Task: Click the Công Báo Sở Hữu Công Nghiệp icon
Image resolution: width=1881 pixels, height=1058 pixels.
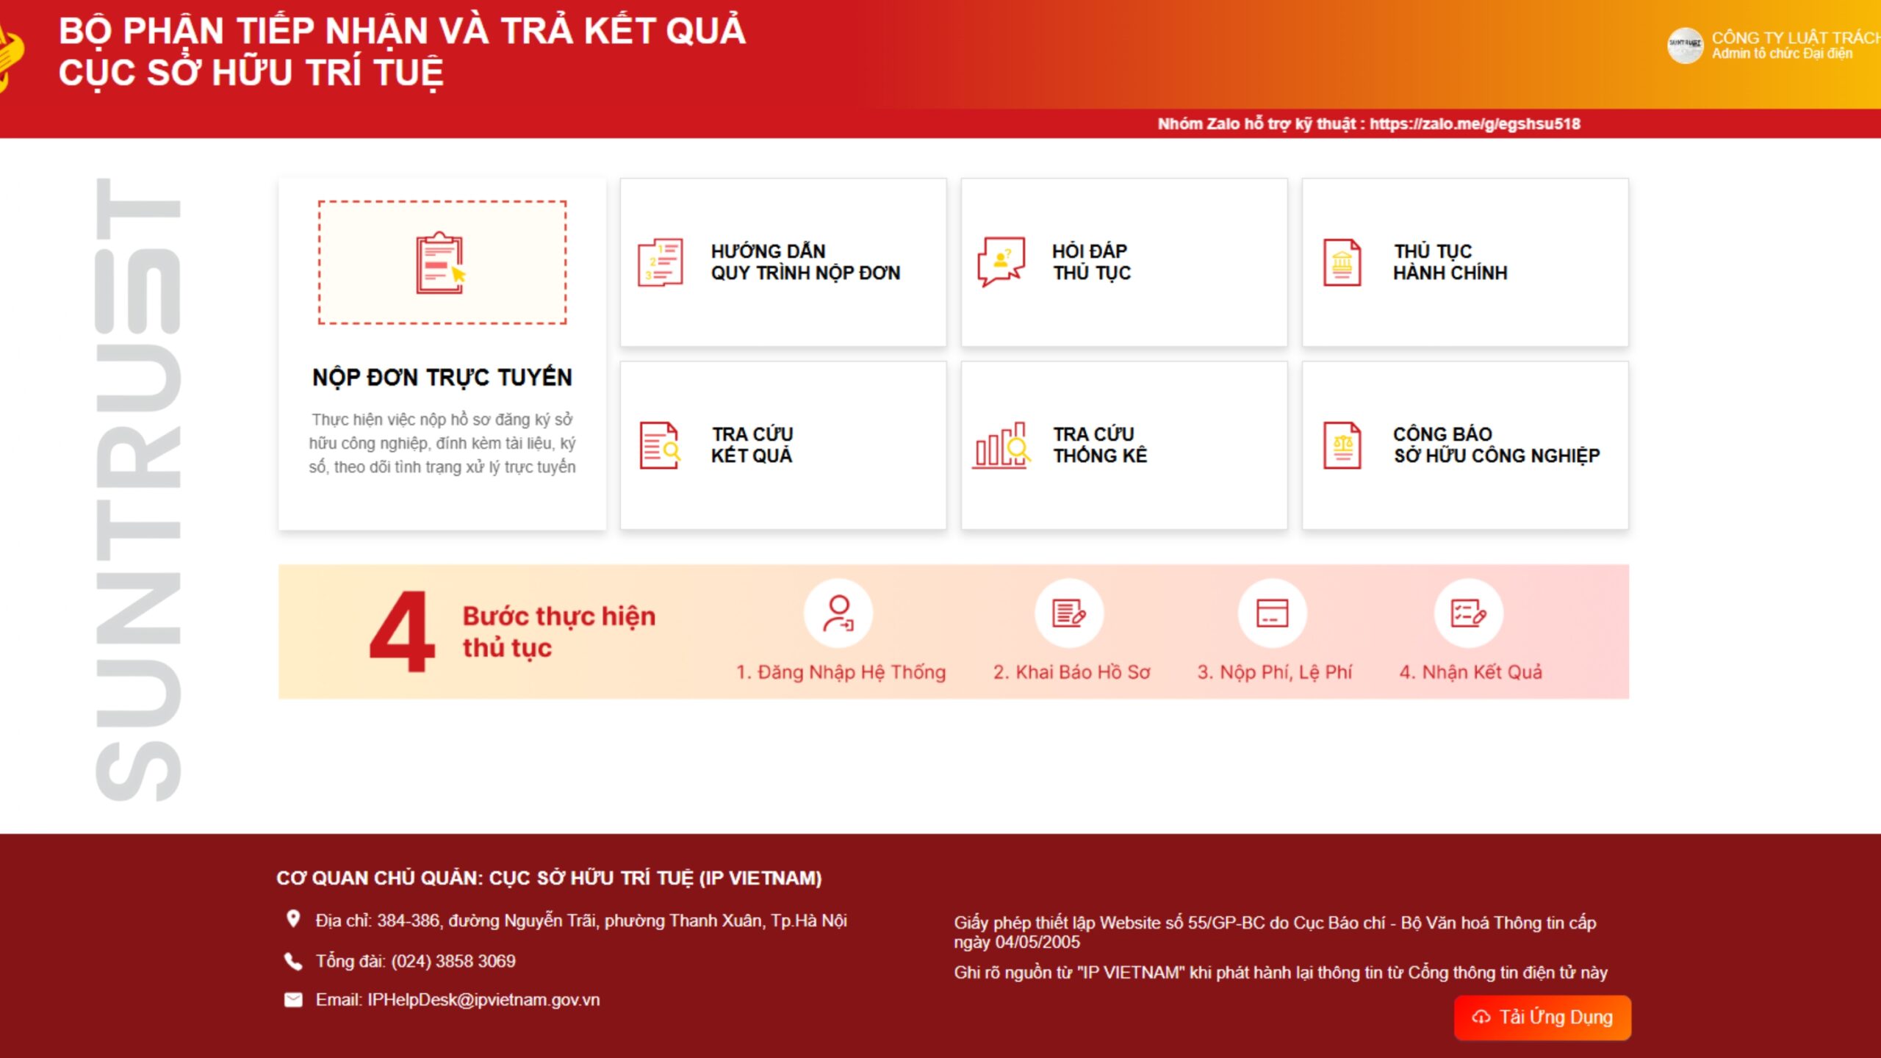Action: click(1342, 445)
